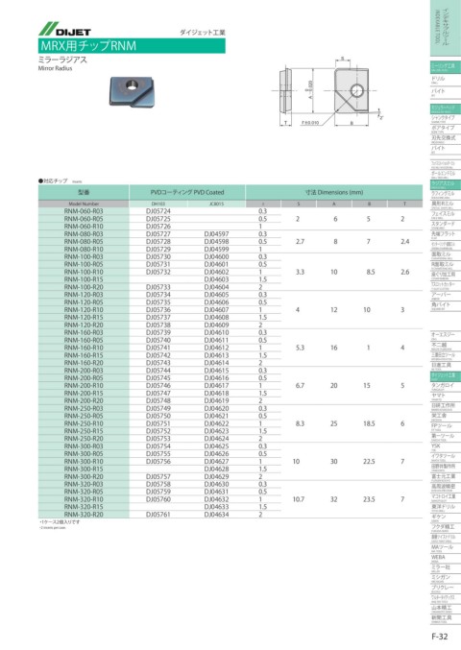The height and width of the screenshot is (650, 461).
Task: Select model RNM-120-R20
Action: (x=84, y=325)
